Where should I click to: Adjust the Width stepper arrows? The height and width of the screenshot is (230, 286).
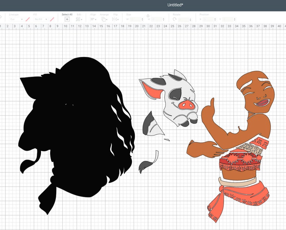(x=142, y=19)
